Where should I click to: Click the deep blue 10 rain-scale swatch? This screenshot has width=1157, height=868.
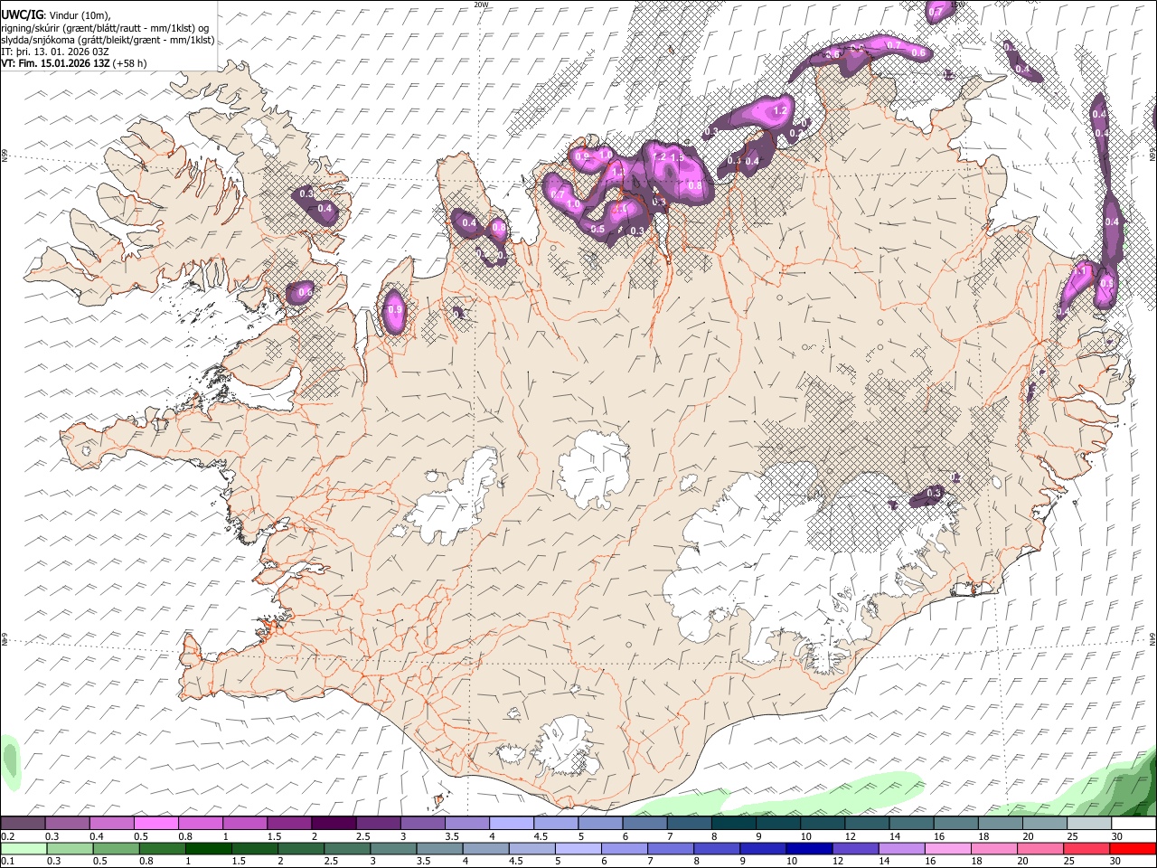tap(808, 849)
